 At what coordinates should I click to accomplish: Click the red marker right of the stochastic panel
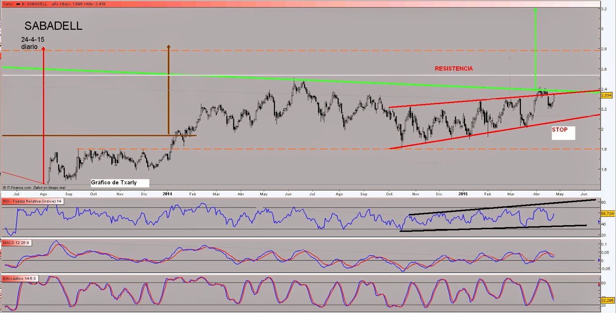tap(599, 284)
